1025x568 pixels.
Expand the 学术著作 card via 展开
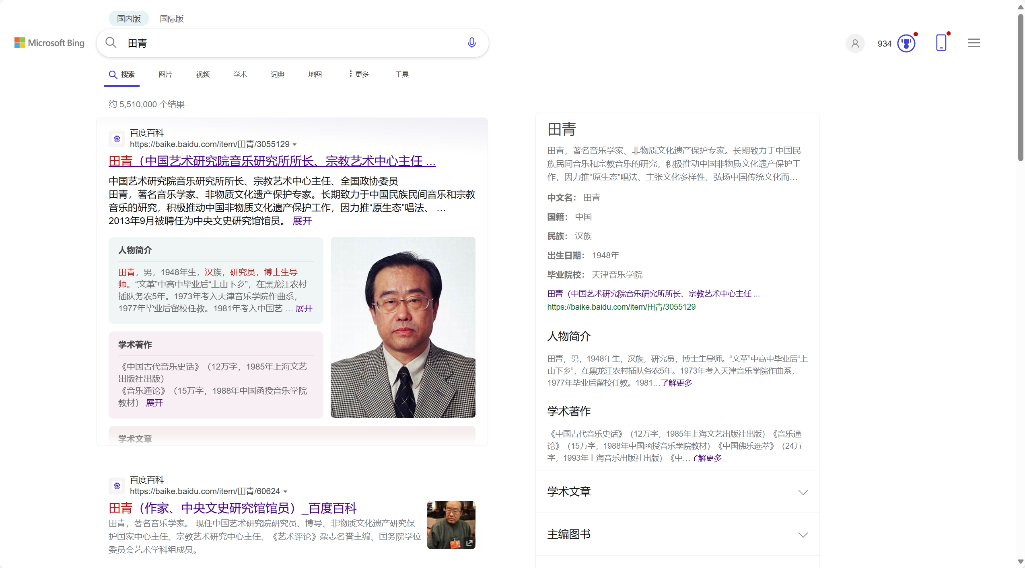tap(154, 403)
